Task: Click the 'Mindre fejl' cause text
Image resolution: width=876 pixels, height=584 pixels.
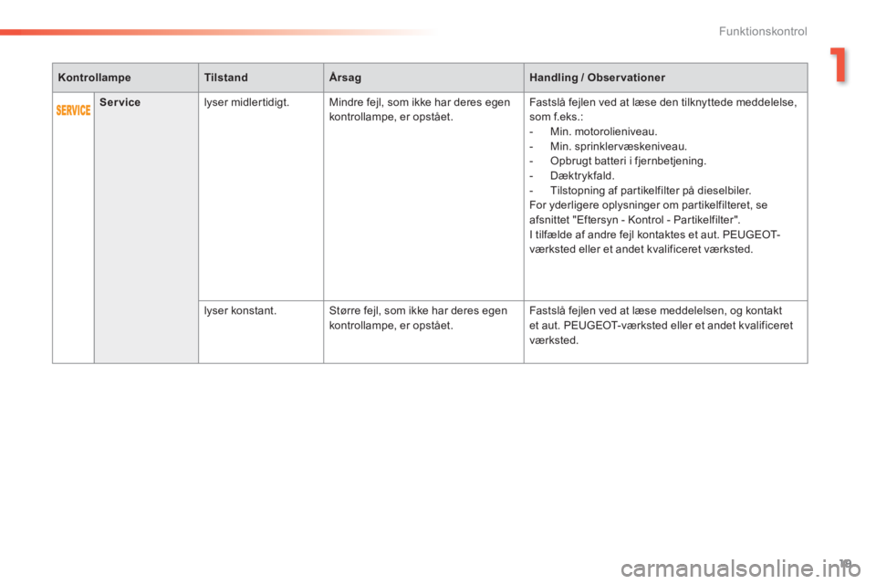Action: [x=420, y=109]
